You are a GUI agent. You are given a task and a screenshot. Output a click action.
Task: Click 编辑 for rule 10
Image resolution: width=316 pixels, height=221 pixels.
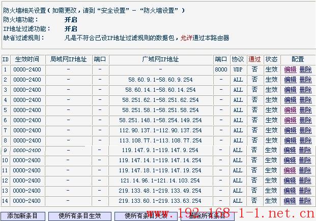[x=290, y=160]
